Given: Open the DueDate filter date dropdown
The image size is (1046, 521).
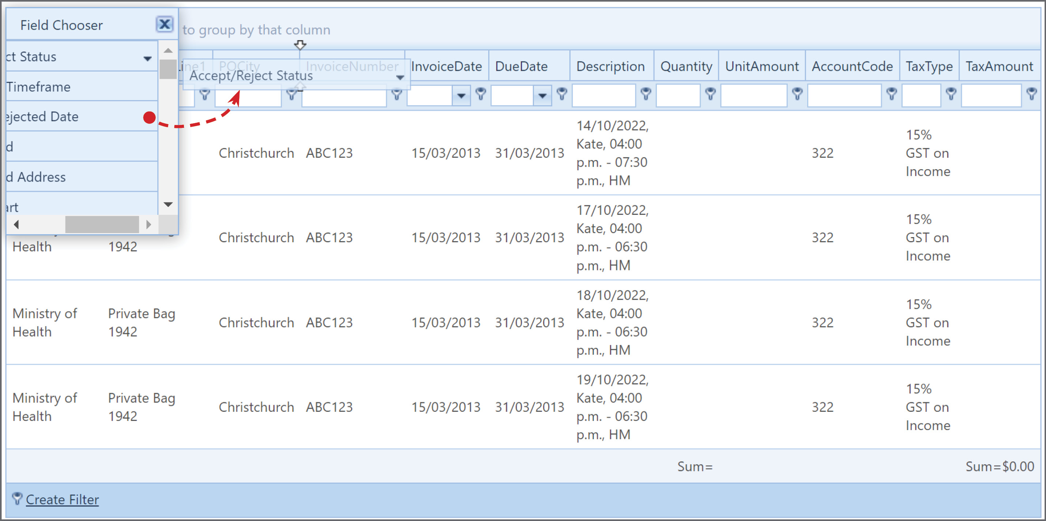Looking at the screenshot, I should tap(542, 96).
